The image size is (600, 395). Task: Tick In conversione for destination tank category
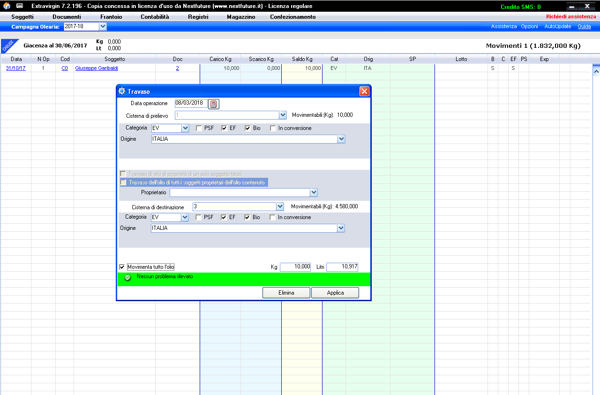coord(273,217)
